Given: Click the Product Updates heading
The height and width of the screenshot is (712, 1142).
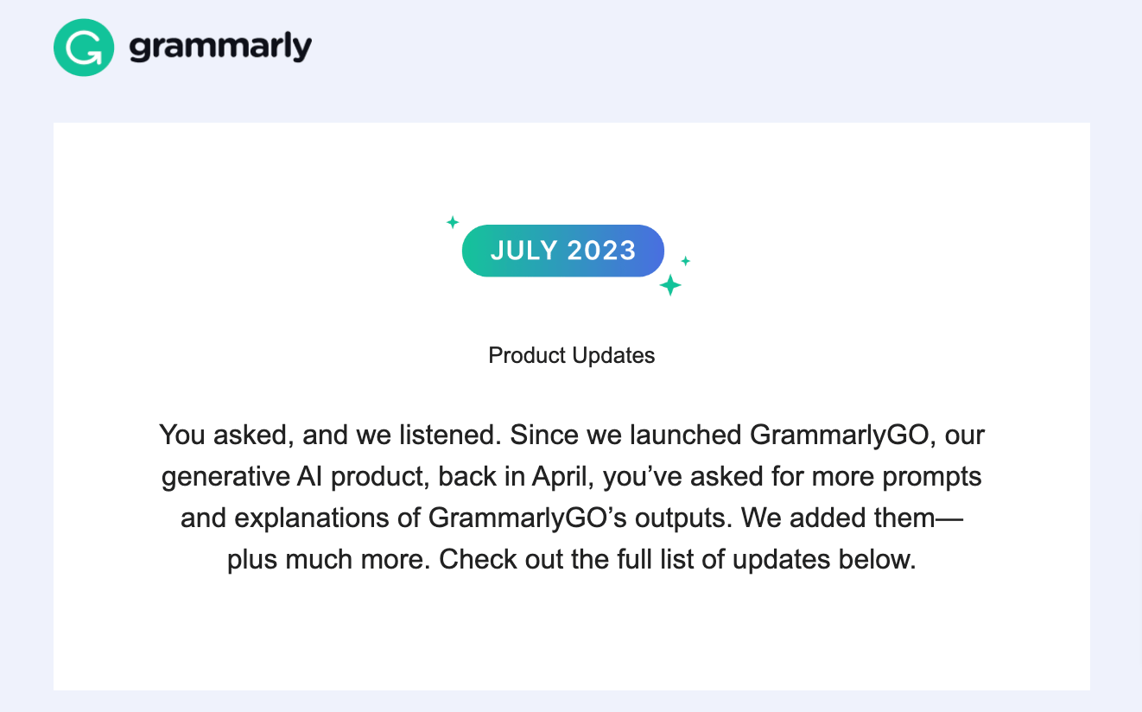Looking at the screenshot, I should coord(571,355).
